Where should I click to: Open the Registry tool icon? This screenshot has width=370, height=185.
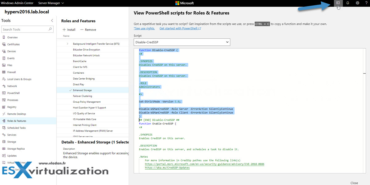pos(4,107)
